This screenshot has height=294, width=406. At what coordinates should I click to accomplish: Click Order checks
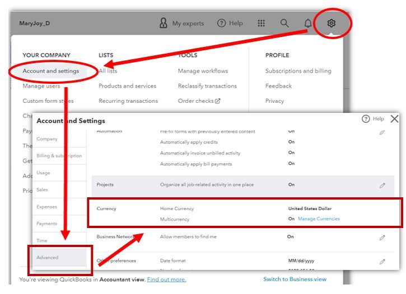click(196, 101)
